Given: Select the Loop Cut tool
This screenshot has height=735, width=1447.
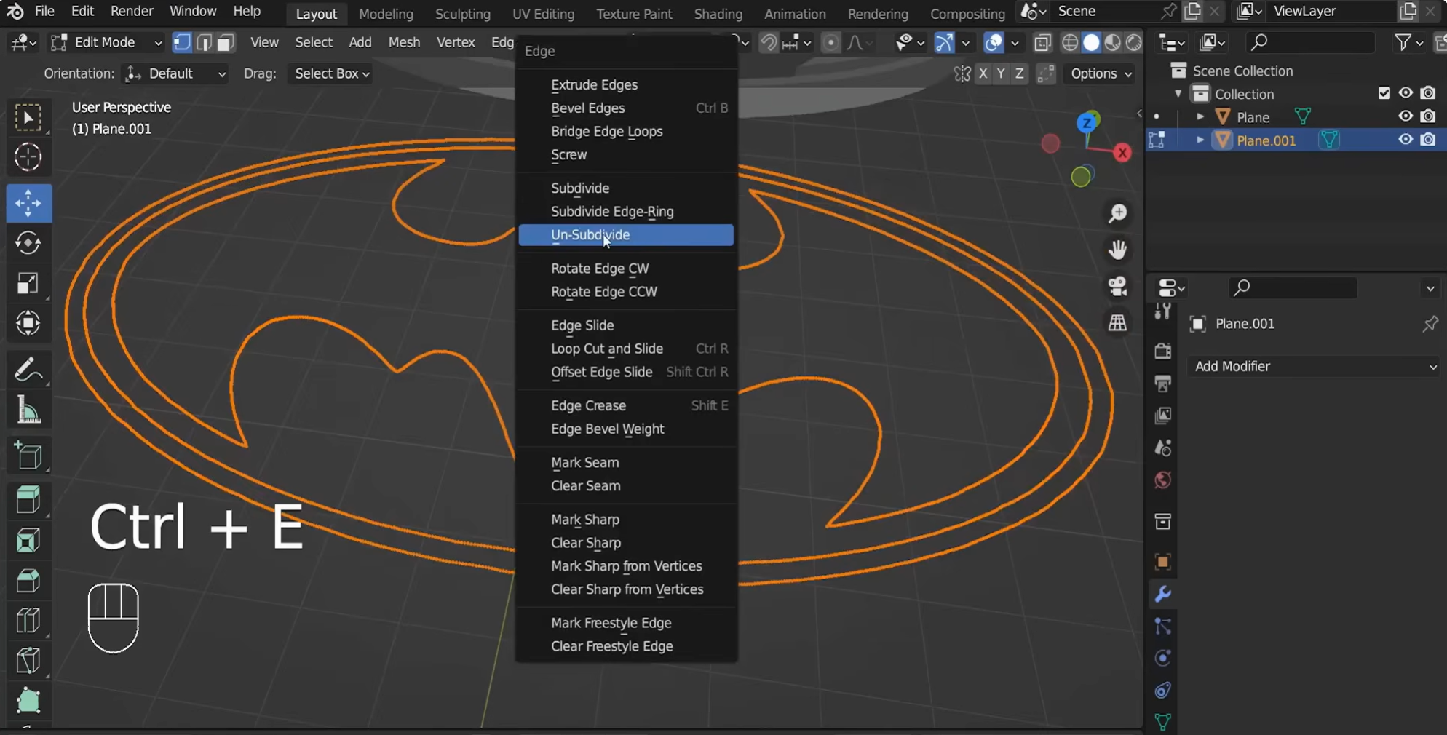Looking at the screenshot, I should point(28,621).
